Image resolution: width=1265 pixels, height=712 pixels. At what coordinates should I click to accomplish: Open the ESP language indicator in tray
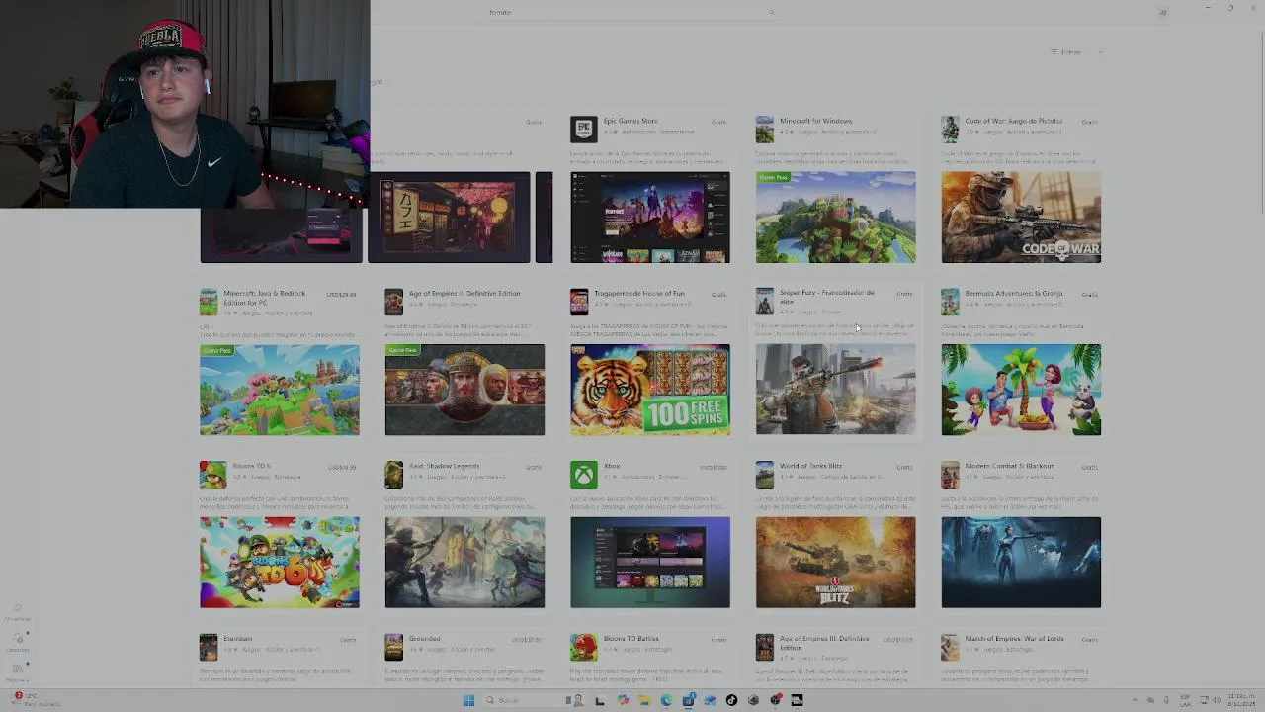pyautogui.click(x=1186, y=700)
